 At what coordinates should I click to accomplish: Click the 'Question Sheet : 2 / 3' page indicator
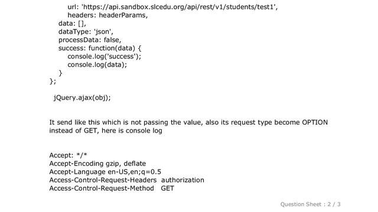pyautogui.click(x=310, y=204)
